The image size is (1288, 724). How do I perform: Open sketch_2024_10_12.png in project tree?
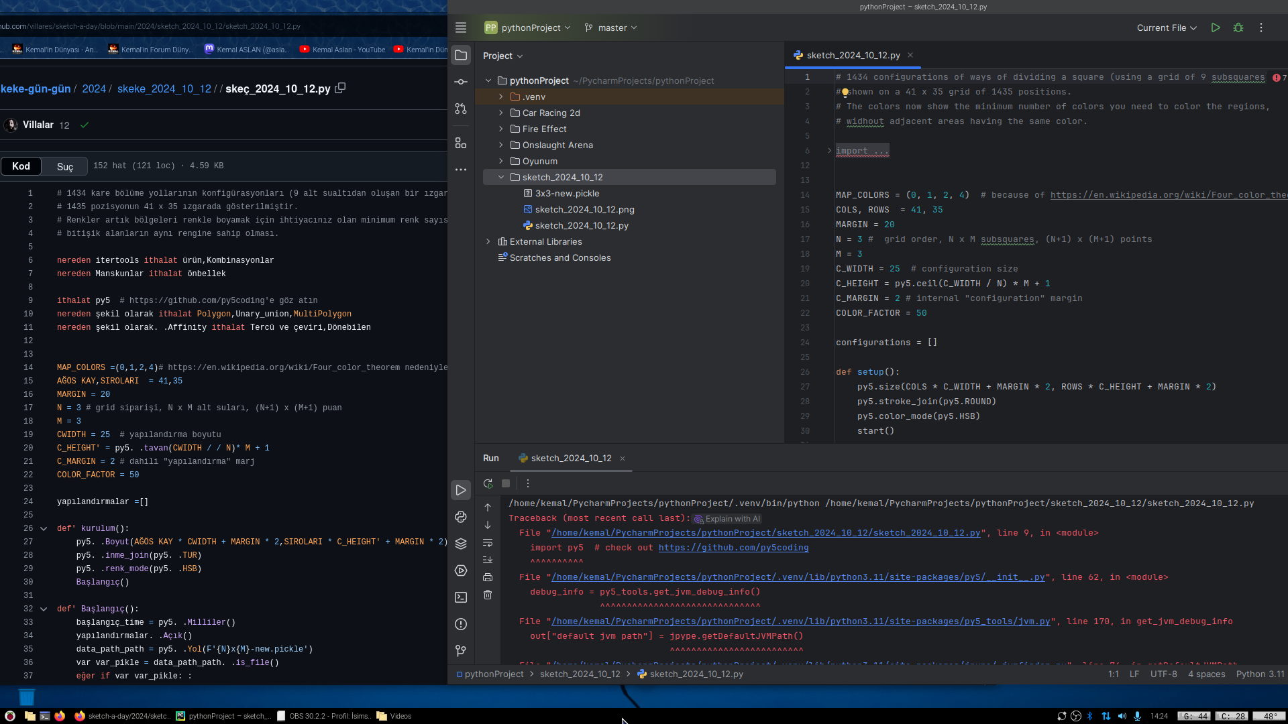click(584, 209)
